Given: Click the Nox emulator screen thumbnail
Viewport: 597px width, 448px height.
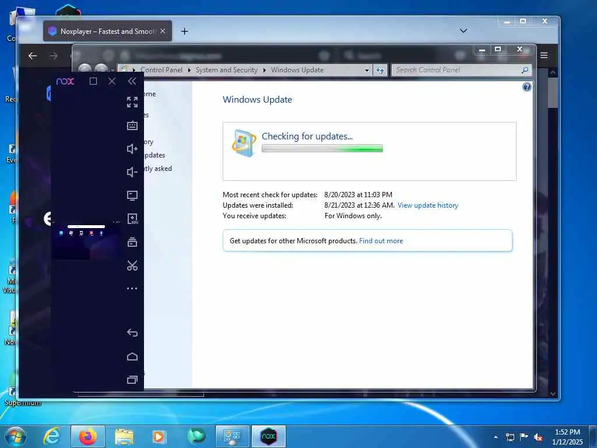Looking at the screenshot, I should tap(87, 240).
